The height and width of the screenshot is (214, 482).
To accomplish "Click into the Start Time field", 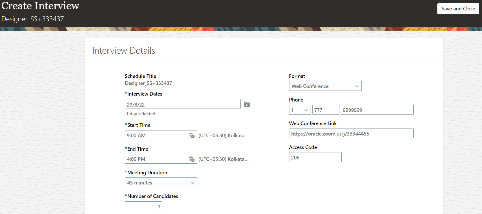I will pyautogui.click(x=156, y=136).
